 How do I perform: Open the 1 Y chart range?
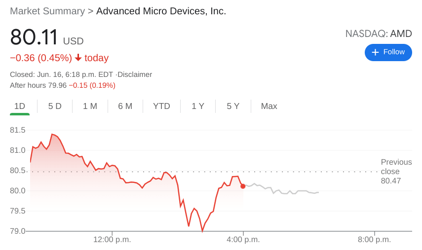tap(198, 106)
